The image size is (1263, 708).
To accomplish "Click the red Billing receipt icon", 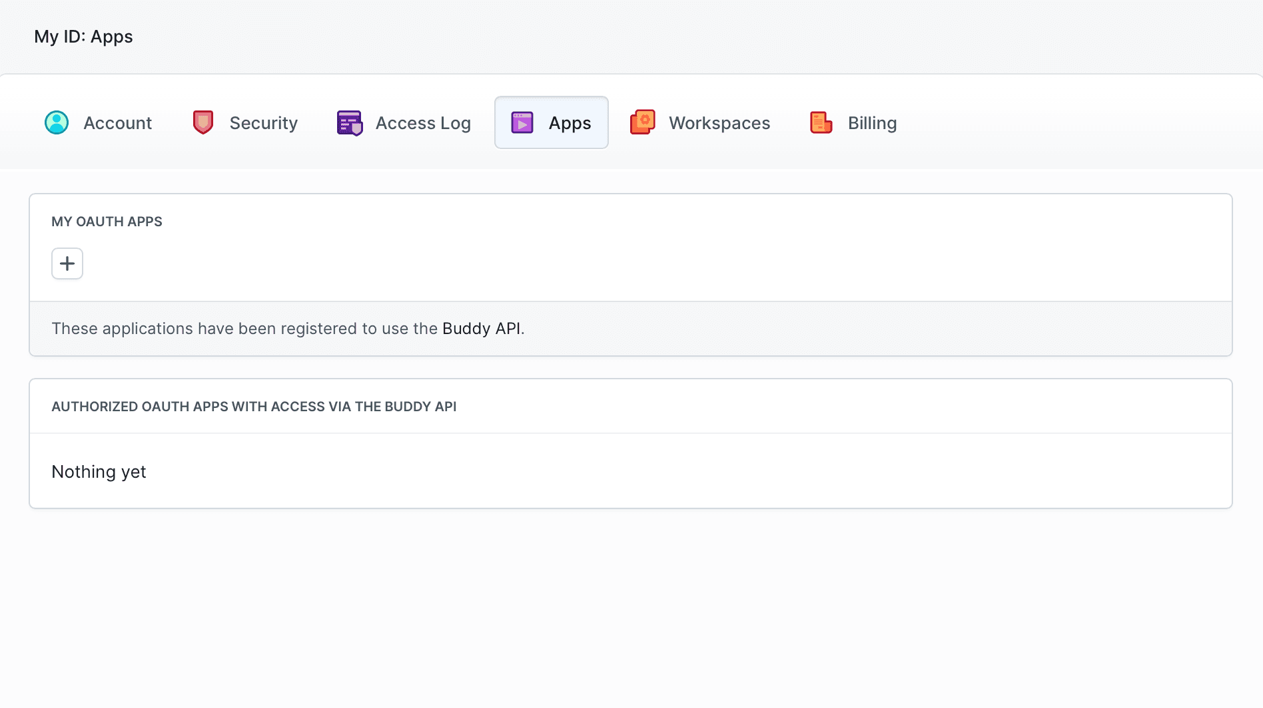I will pyautogui.click(x=820, y=122).
